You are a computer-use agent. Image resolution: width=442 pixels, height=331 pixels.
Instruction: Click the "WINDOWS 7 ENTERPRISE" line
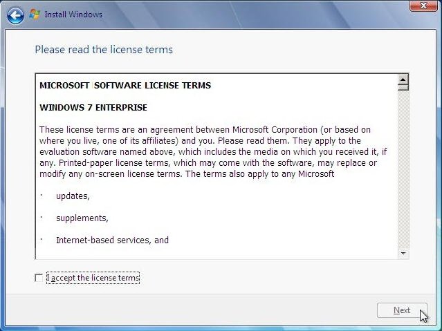pos(93,108)
